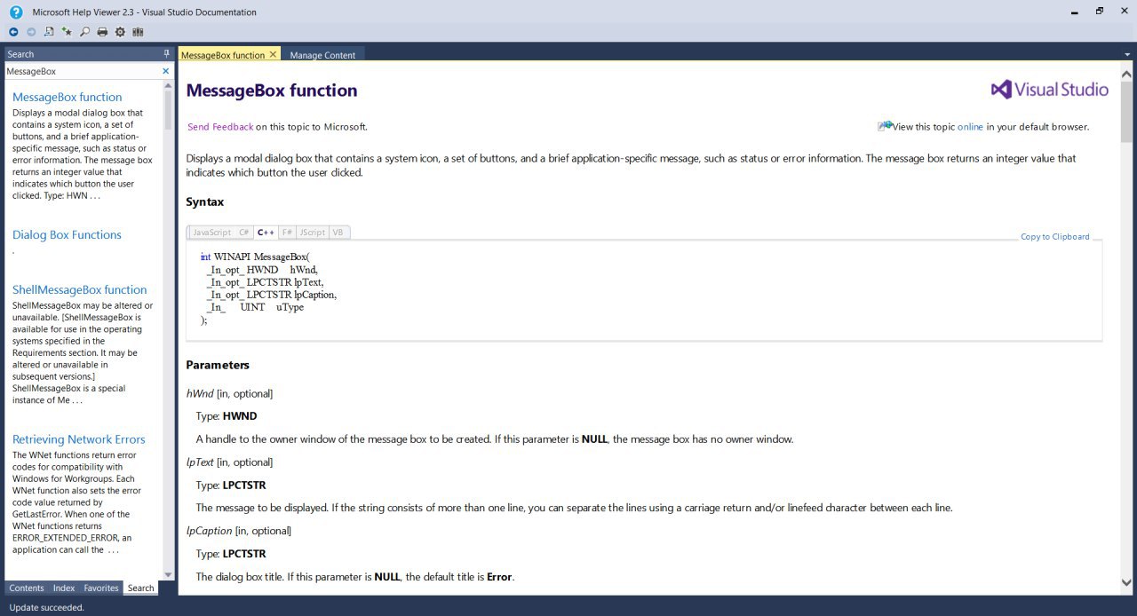The width and height of the screenshot is (1137, 616).
Task: Close the MessageBox function tab
Action: pos(273,54)
